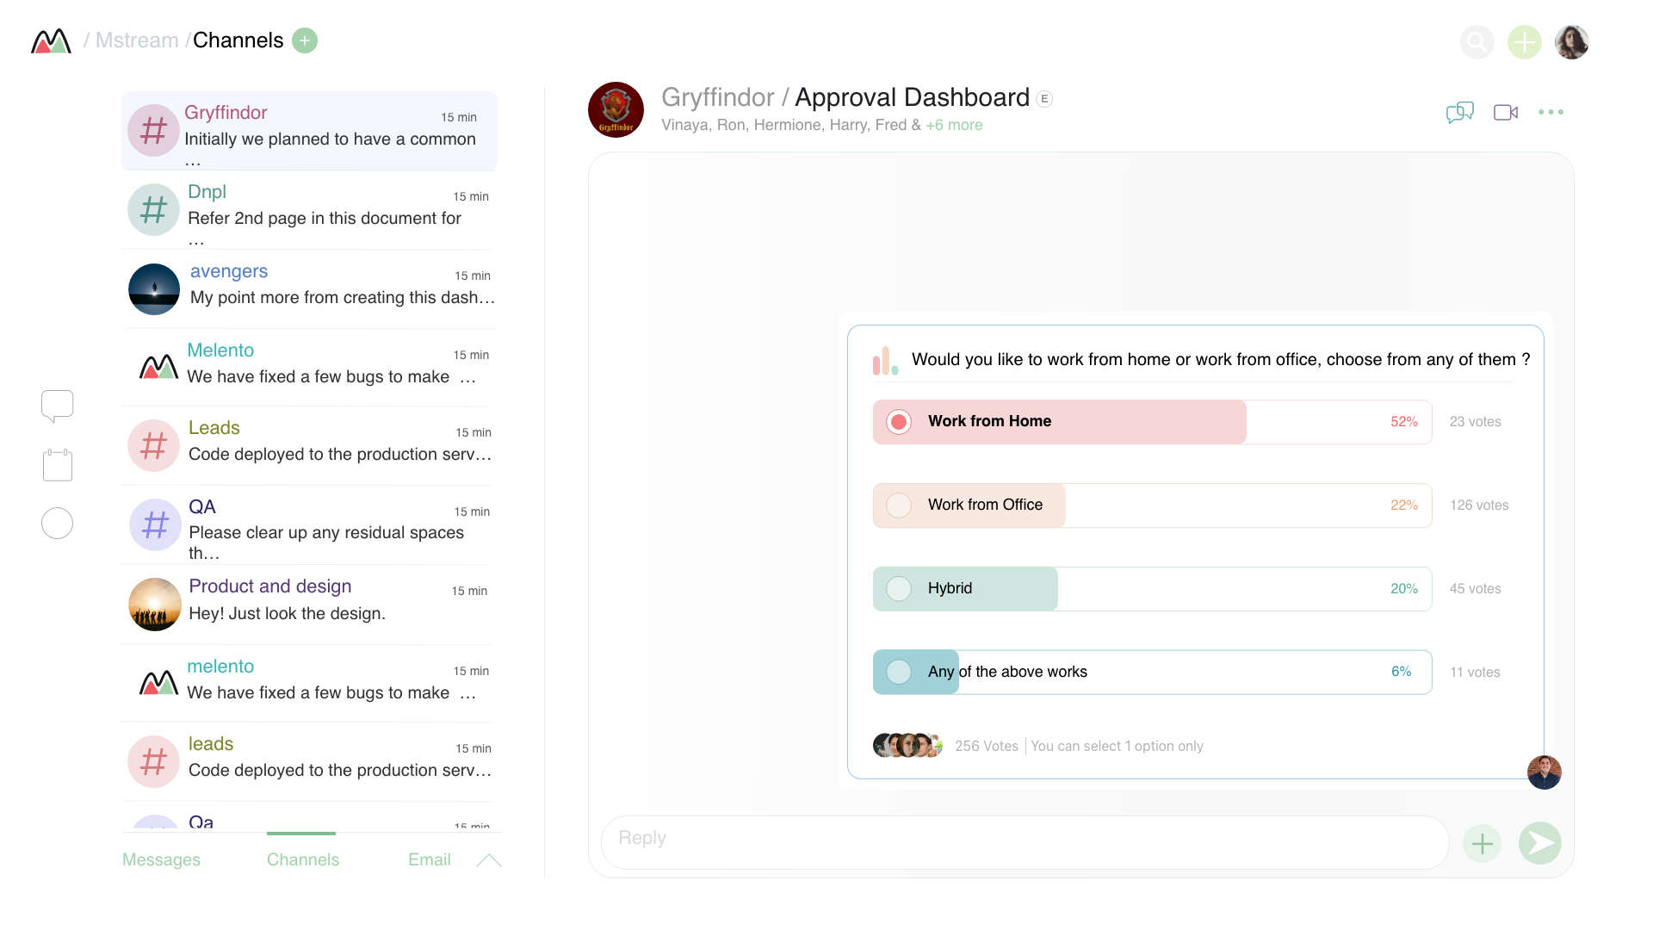Click lowercase leads channel hash icon

pos(154,762)
